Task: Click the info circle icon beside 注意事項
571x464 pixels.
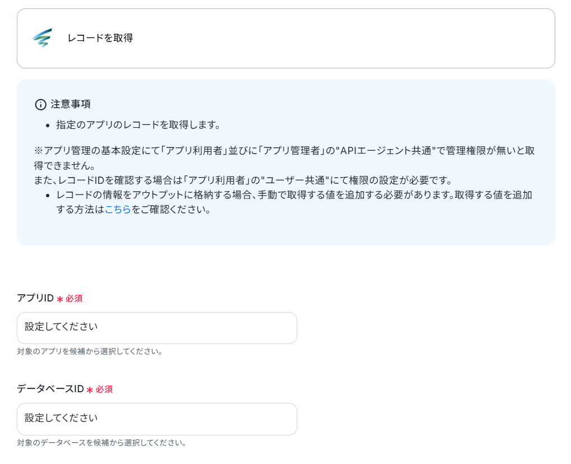Action: [40, 105]
